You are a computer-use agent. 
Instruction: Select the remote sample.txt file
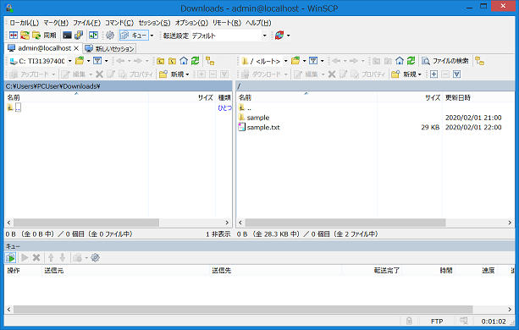click(263, 127)
